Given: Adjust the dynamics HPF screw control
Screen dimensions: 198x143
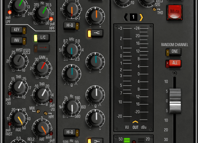Looking at the screenshot, I should (46, 113).
